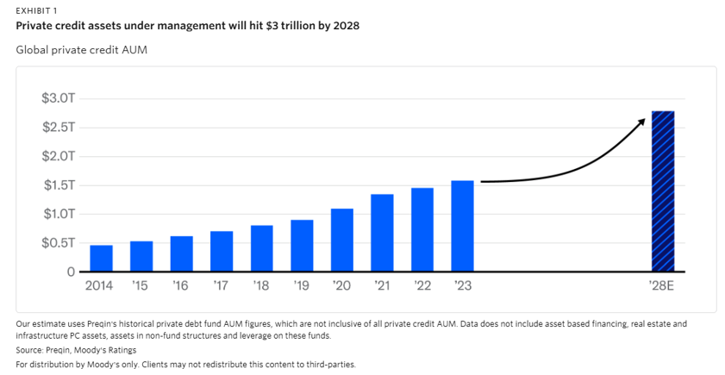Select the '23 bar in the chart
The image size is (725, 375).
coord(462,226)
